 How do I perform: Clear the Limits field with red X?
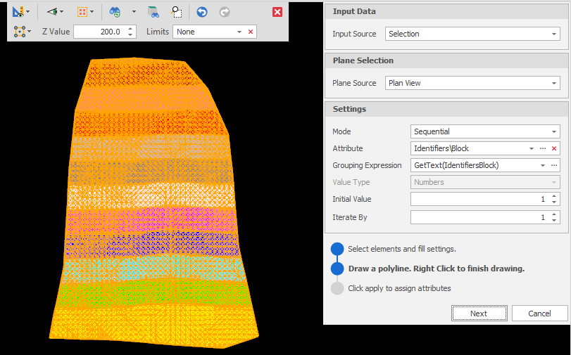[x=251, y=32]
